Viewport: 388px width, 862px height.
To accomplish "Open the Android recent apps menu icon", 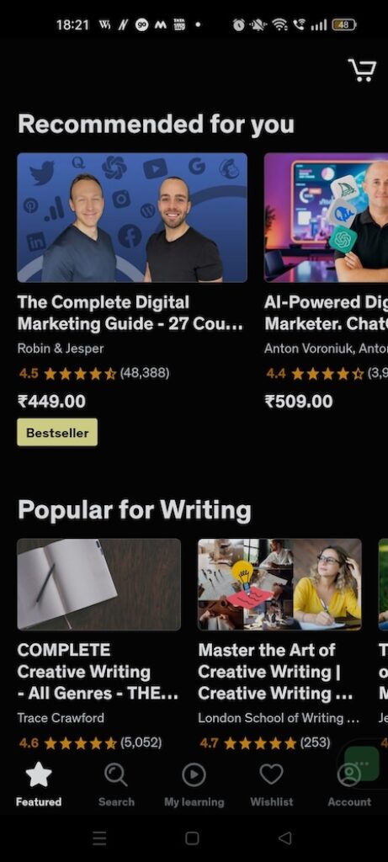I will pos(99,838).
